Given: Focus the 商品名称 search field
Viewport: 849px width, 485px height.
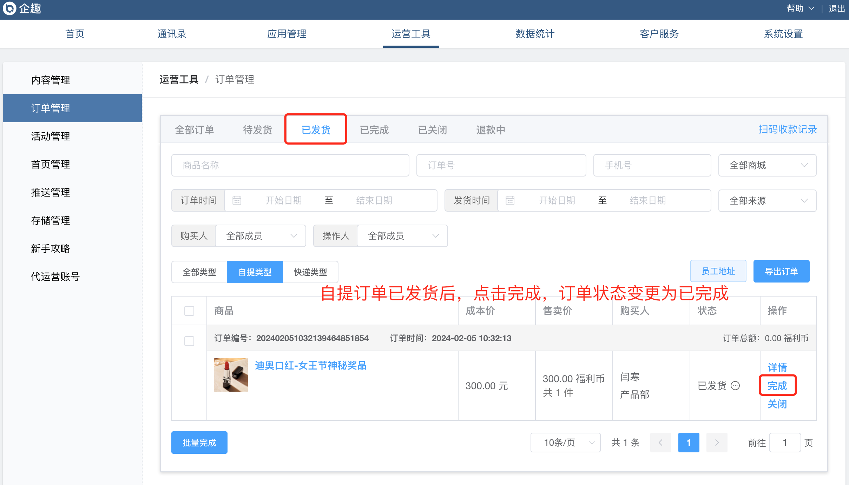Looking at the screenshot, I should point(290,165).
